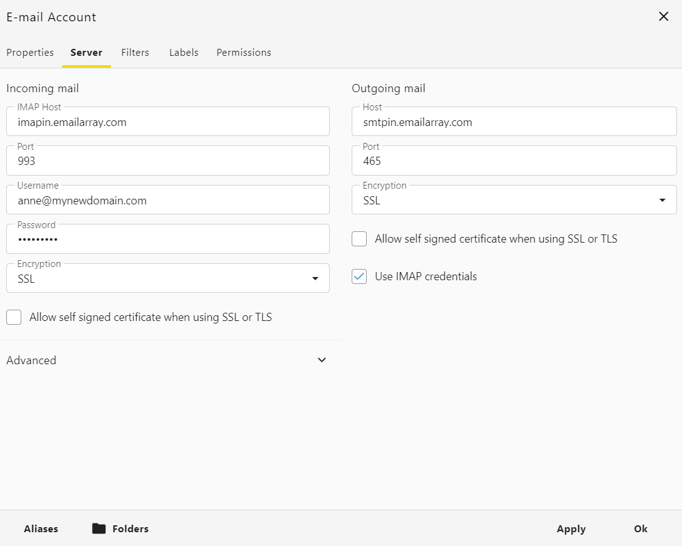Click the Apply button
Screen dimensions: 682x546
tap(570, 528)
